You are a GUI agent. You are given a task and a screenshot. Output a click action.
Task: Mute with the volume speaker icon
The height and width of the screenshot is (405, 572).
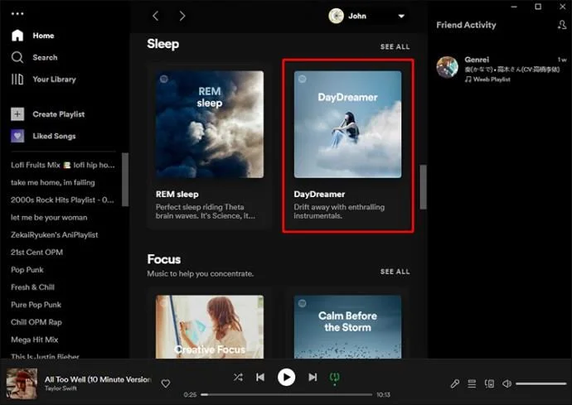(507, 383)
